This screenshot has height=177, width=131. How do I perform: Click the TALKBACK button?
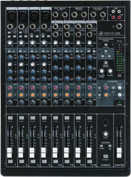click(x=106, y=157)
